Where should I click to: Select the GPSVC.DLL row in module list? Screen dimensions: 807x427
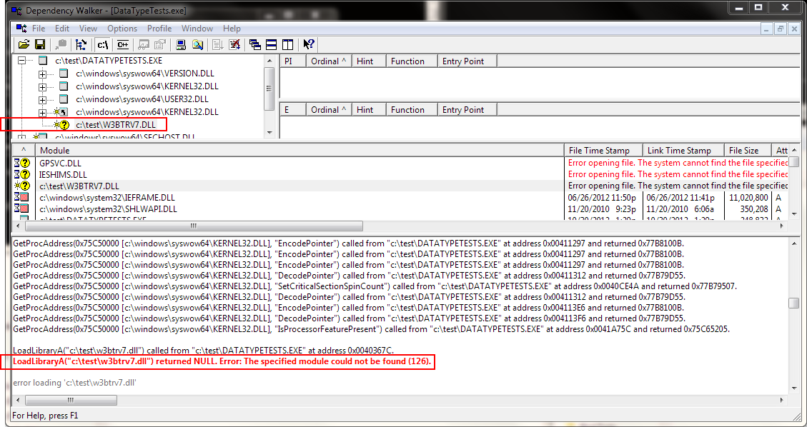pos(400,163)
